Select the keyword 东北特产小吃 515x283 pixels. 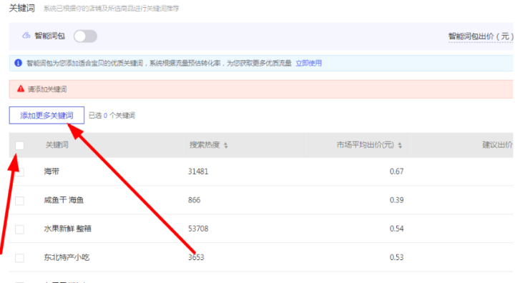(67, 257)
